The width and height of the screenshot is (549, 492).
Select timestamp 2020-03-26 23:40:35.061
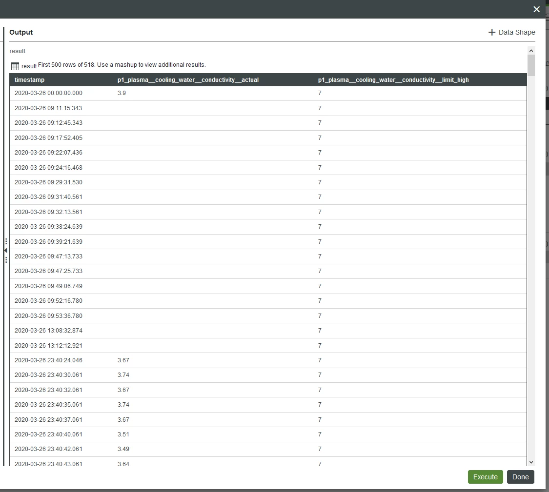(x=48, y=405)
